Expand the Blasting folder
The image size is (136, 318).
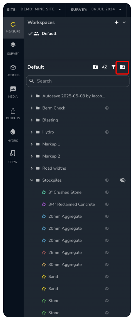(32, 120)
